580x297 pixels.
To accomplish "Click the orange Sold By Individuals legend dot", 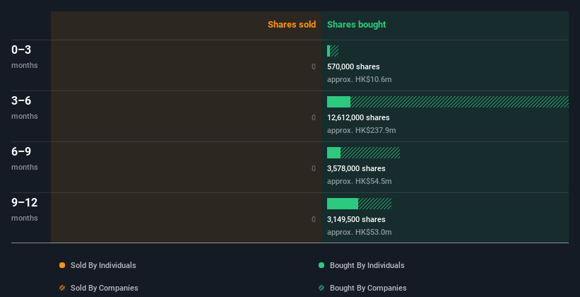I will tap(62, 265).
